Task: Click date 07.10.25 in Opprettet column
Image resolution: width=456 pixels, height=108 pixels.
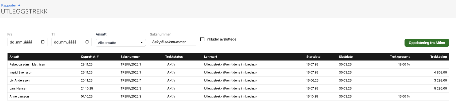Action: [87, 96]
